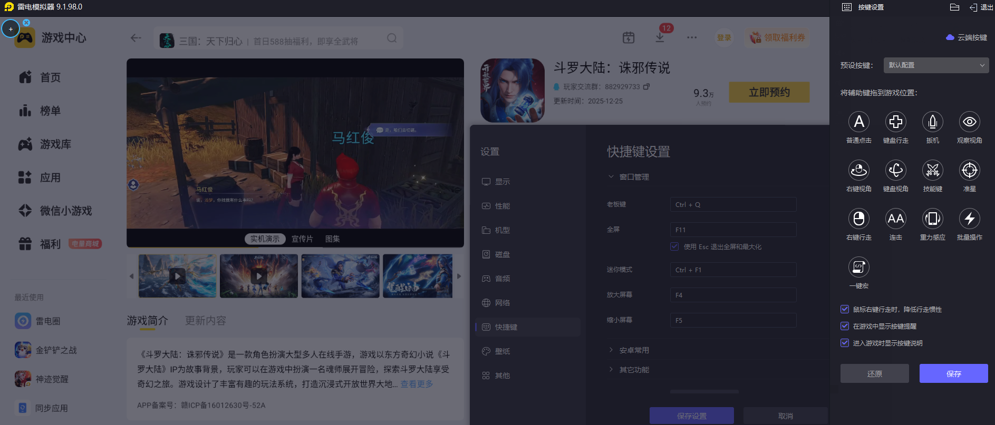
Task: Select the 准星 crosshair icon
Action: click(x=970, y=170)
